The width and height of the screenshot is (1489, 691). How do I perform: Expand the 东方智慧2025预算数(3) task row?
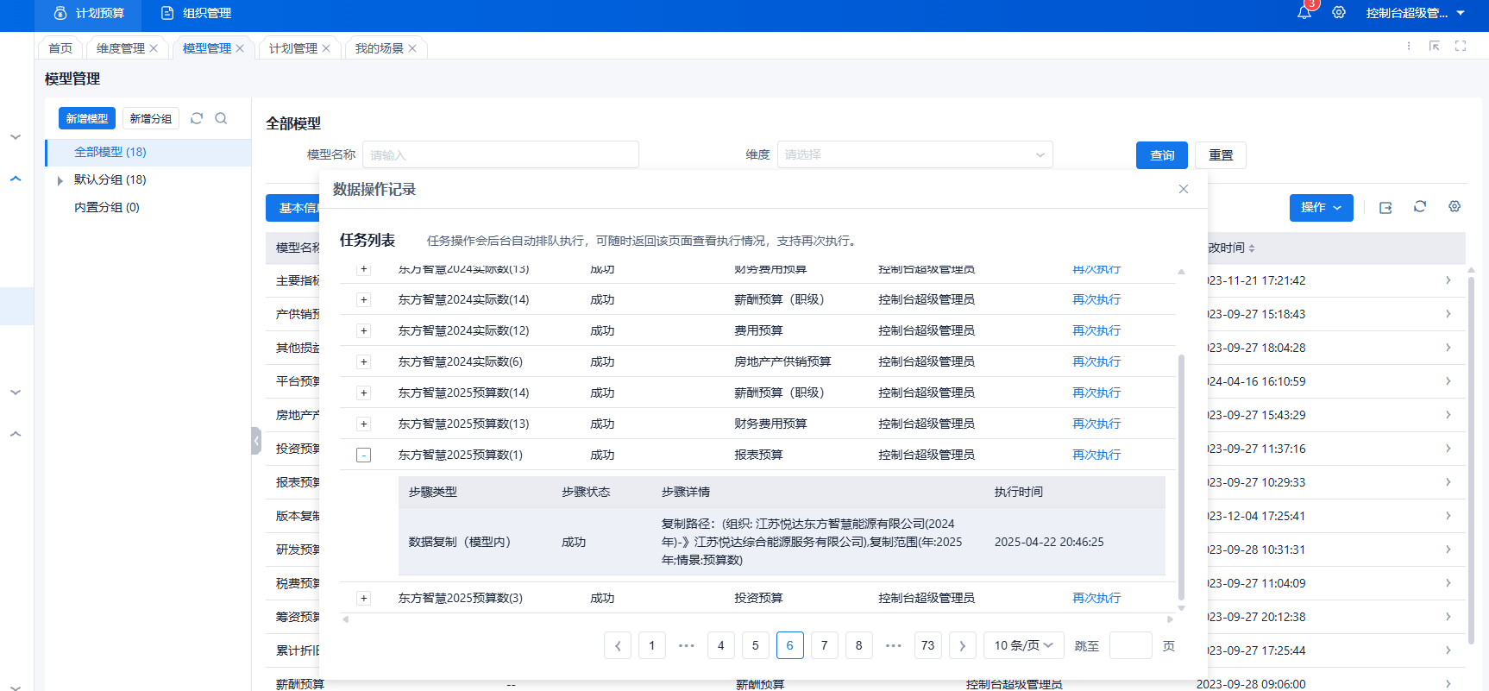(364, 598)
